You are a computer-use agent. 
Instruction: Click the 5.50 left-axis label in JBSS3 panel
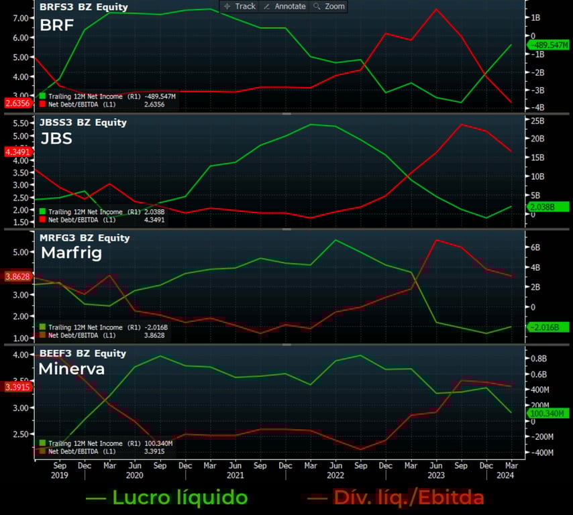20,123
